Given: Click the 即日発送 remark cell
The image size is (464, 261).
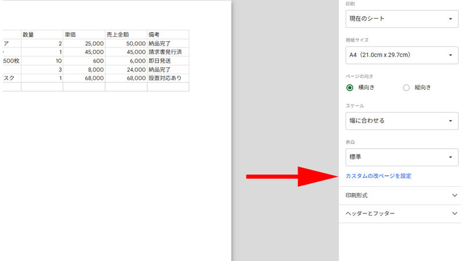Looking at the screenshot, I should (168, 61).
